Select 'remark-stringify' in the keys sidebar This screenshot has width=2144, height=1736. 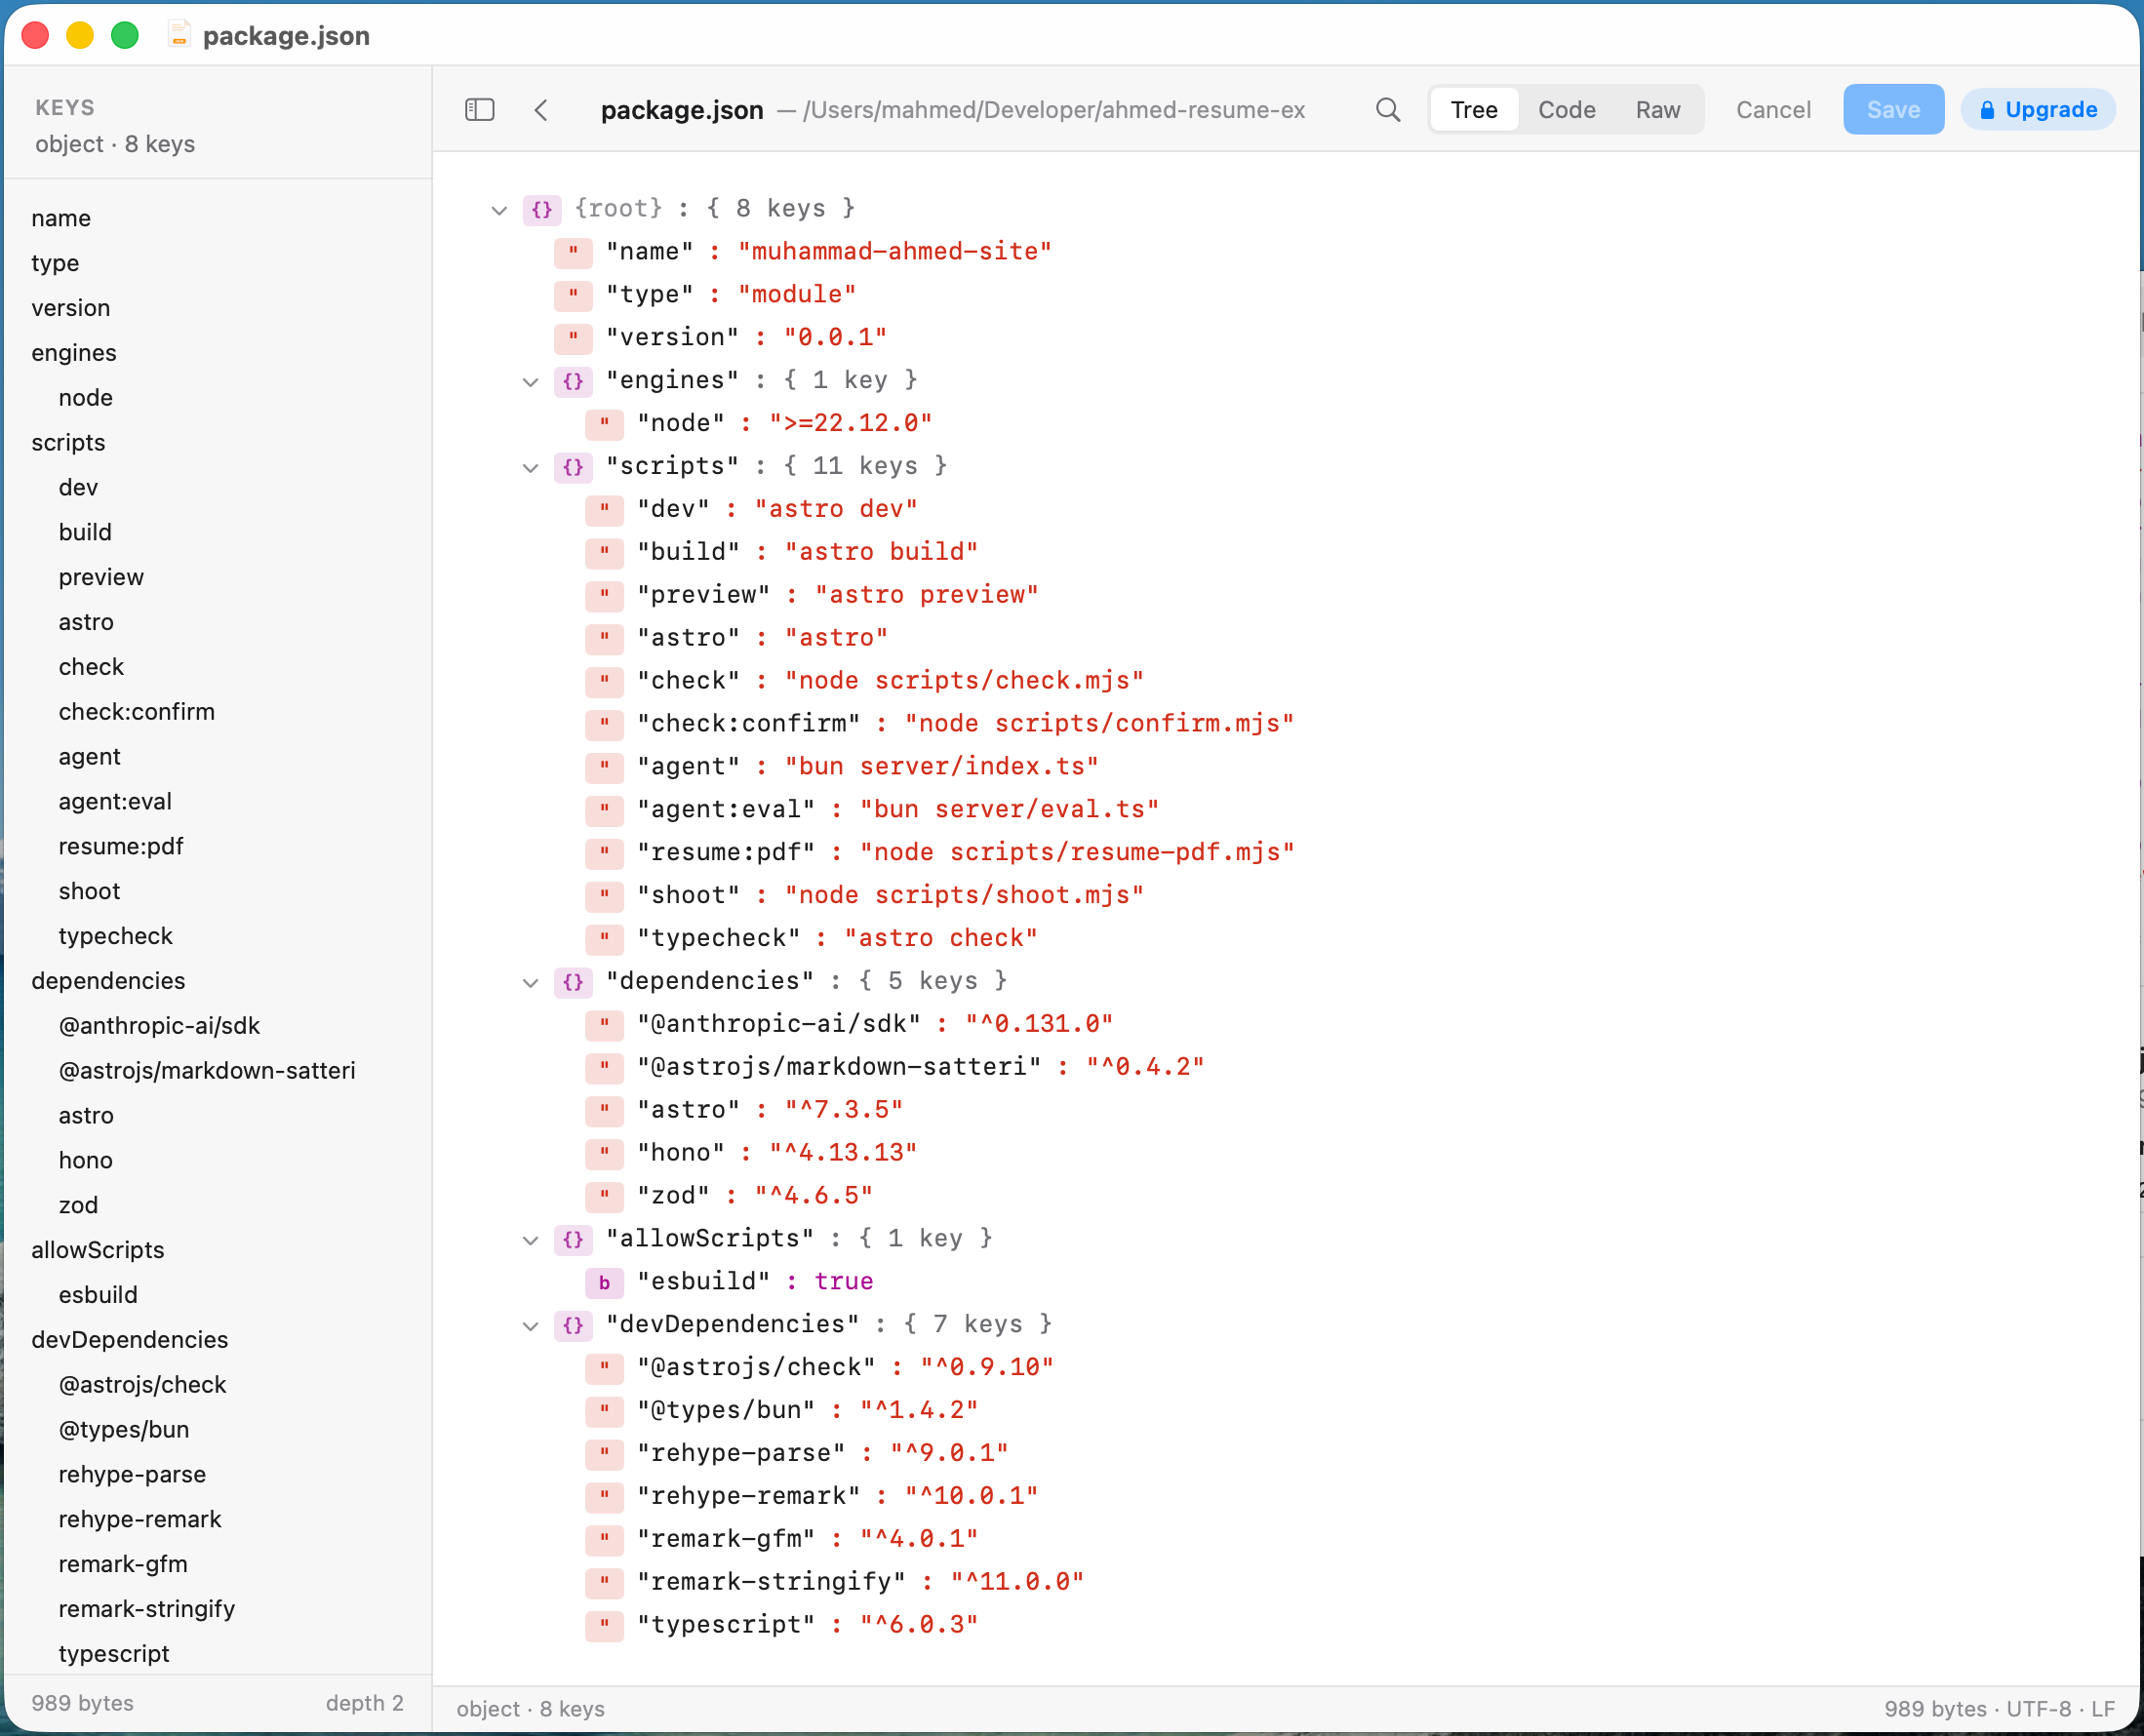click(146, 1609)
